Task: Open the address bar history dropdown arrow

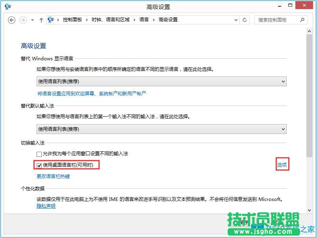Action: pyautogui.click(x=235, y=20)
